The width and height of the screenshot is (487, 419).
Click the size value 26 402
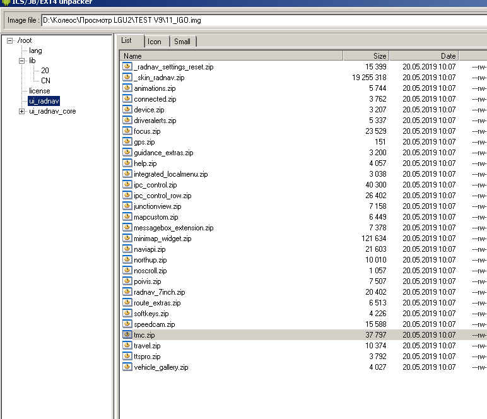[x=376, y=196]
